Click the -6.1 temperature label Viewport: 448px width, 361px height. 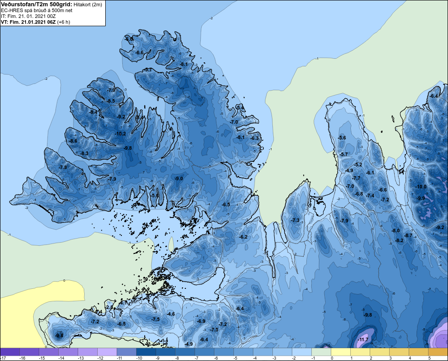(370, 173)
